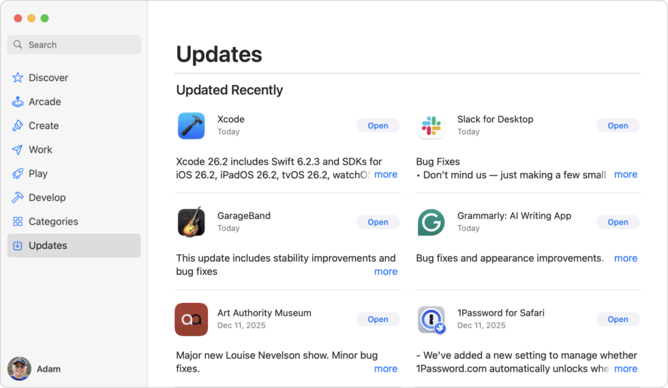The height and width of the screenshot is (388, 668).
Task: Click inside the Search field
Action: click(74, 45)
